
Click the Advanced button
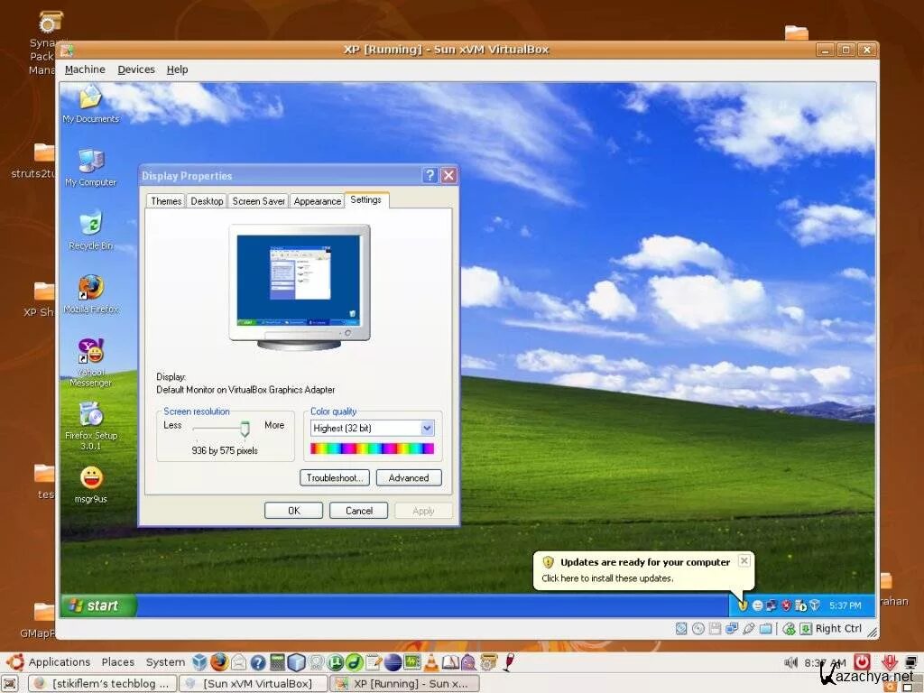409,478
